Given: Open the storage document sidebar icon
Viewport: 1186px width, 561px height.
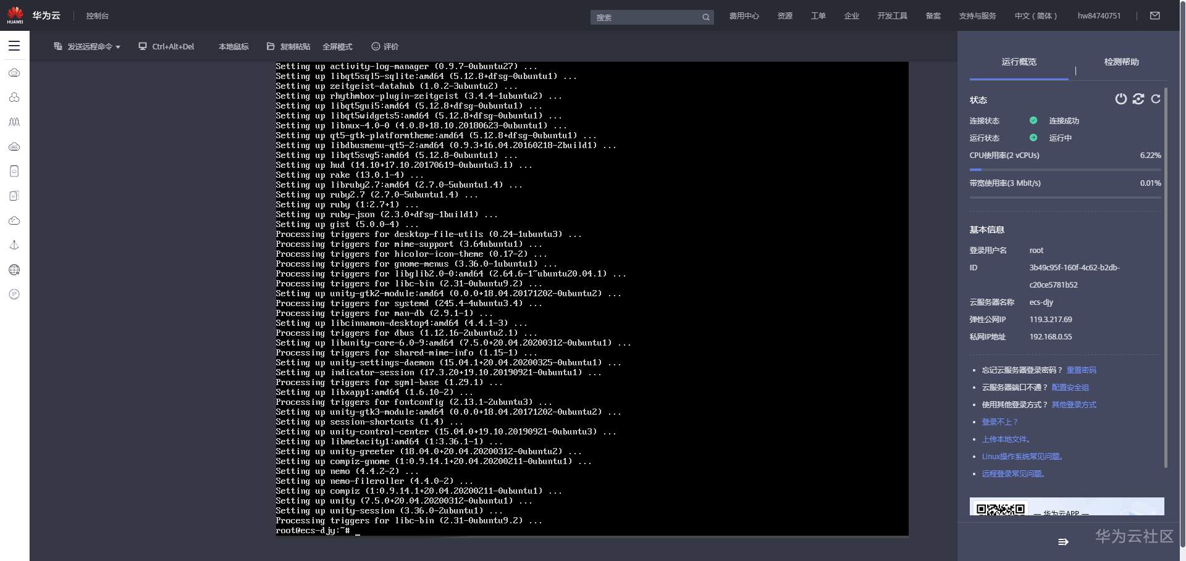Looking at the screenshot, I should click(x=14, y=171).
